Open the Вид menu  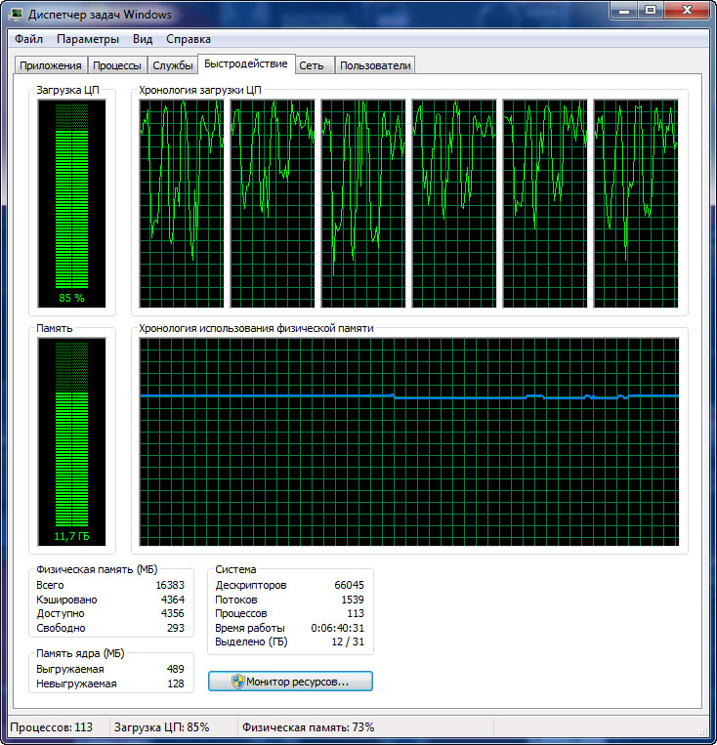coord(143,39)
